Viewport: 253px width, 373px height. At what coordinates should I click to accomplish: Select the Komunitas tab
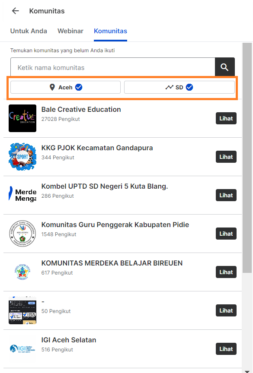(111, 31)
